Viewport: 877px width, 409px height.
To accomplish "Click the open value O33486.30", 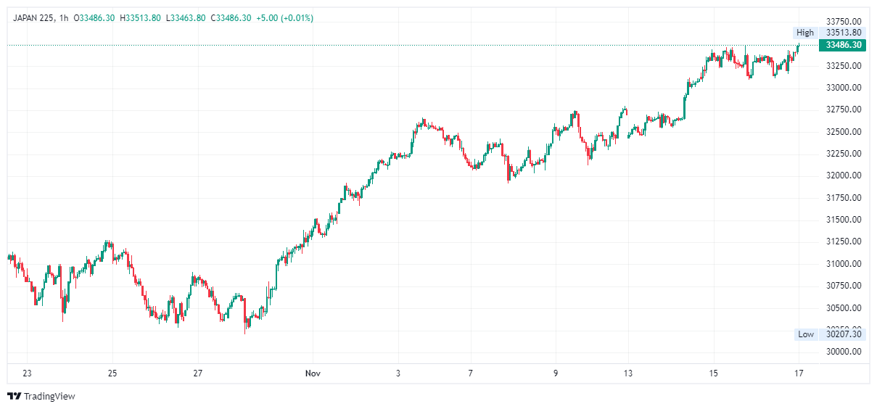I will click(x=94, y=17).
